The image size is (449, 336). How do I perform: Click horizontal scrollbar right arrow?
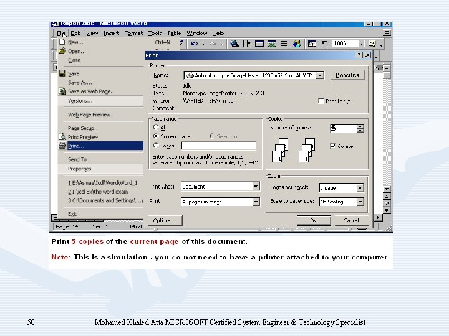[379, 217]
